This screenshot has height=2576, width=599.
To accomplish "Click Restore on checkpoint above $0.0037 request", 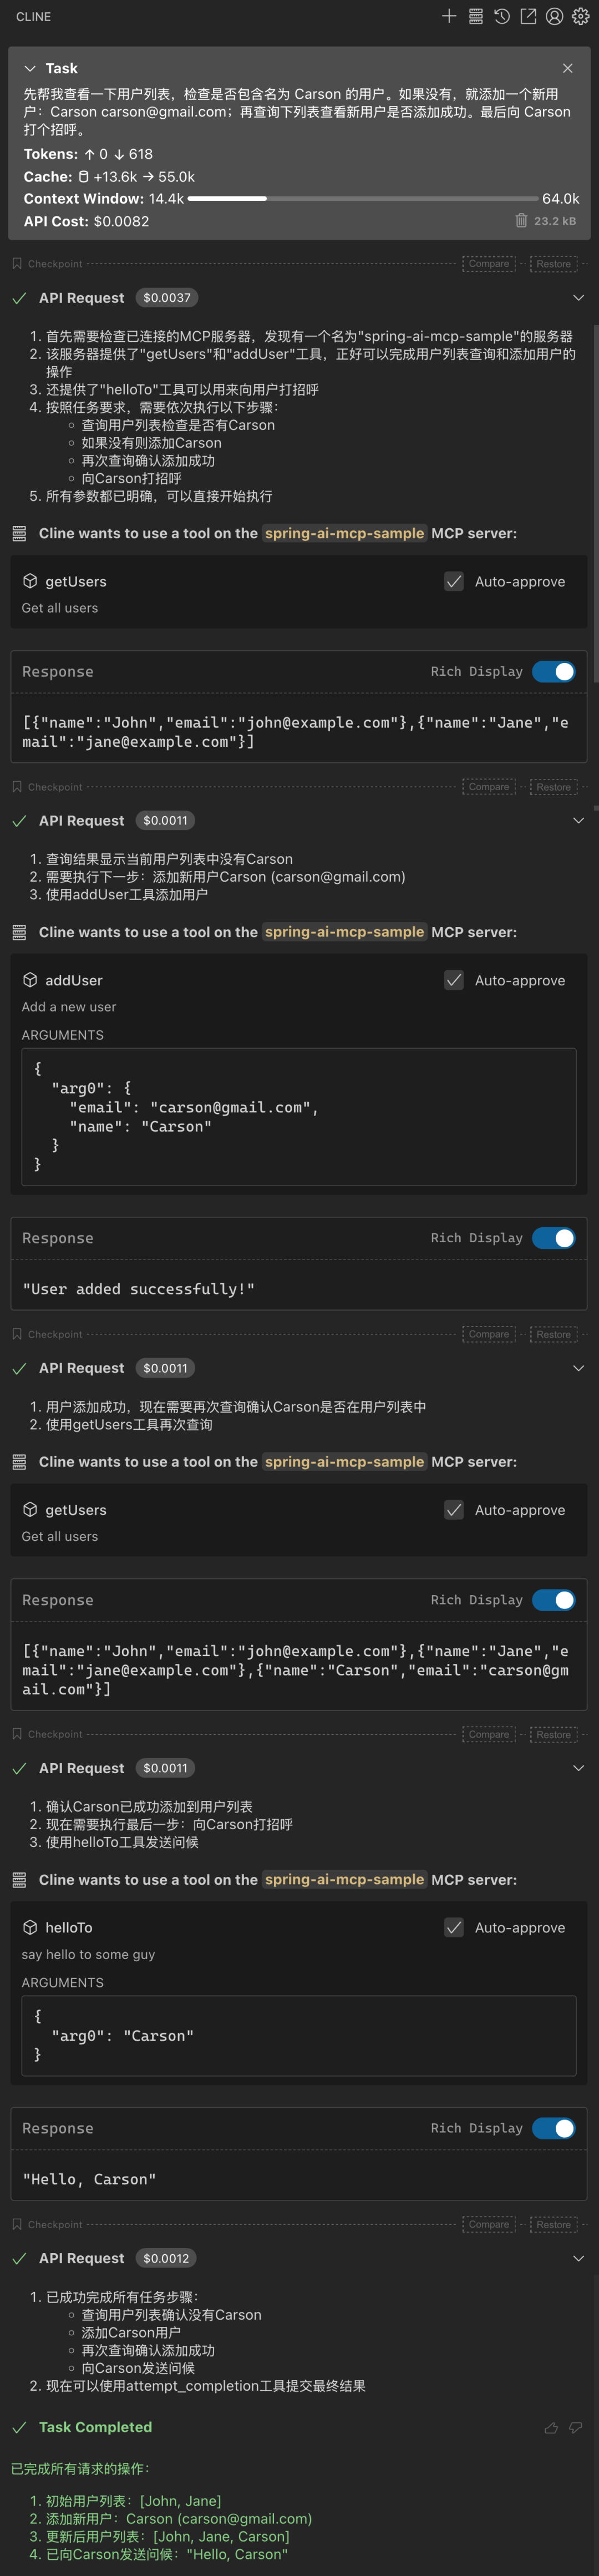I will tap(553, 264).
